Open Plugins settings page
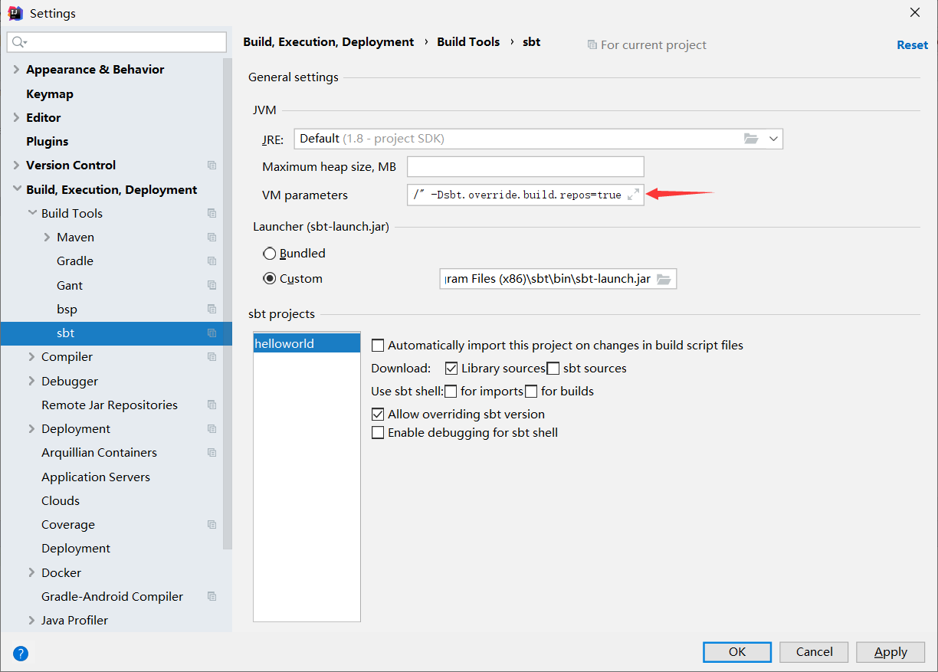 pos(48,142)
